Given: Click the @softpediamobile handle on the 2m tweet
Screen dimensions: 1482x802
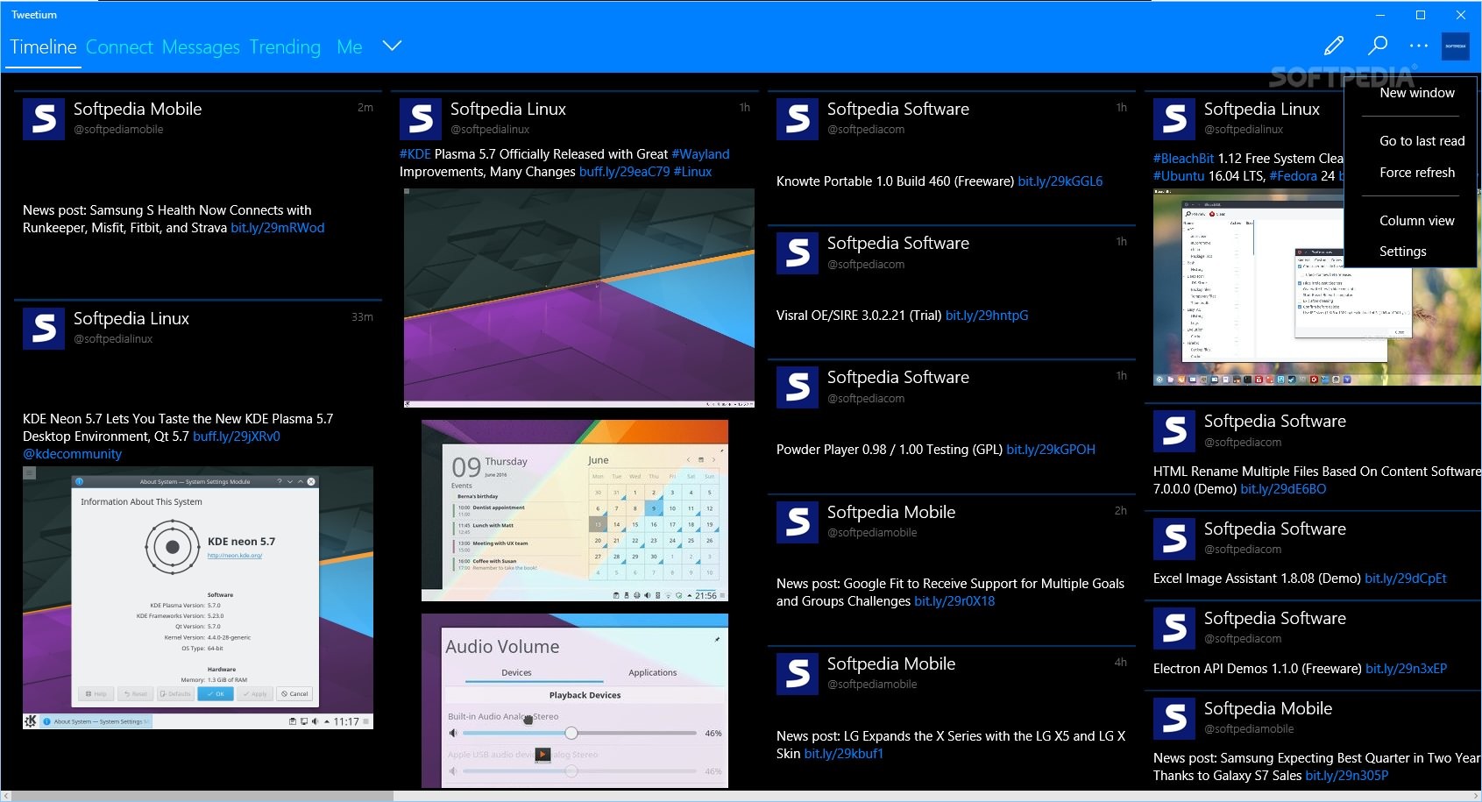Looking at the screenshot, I should [118, 130].
